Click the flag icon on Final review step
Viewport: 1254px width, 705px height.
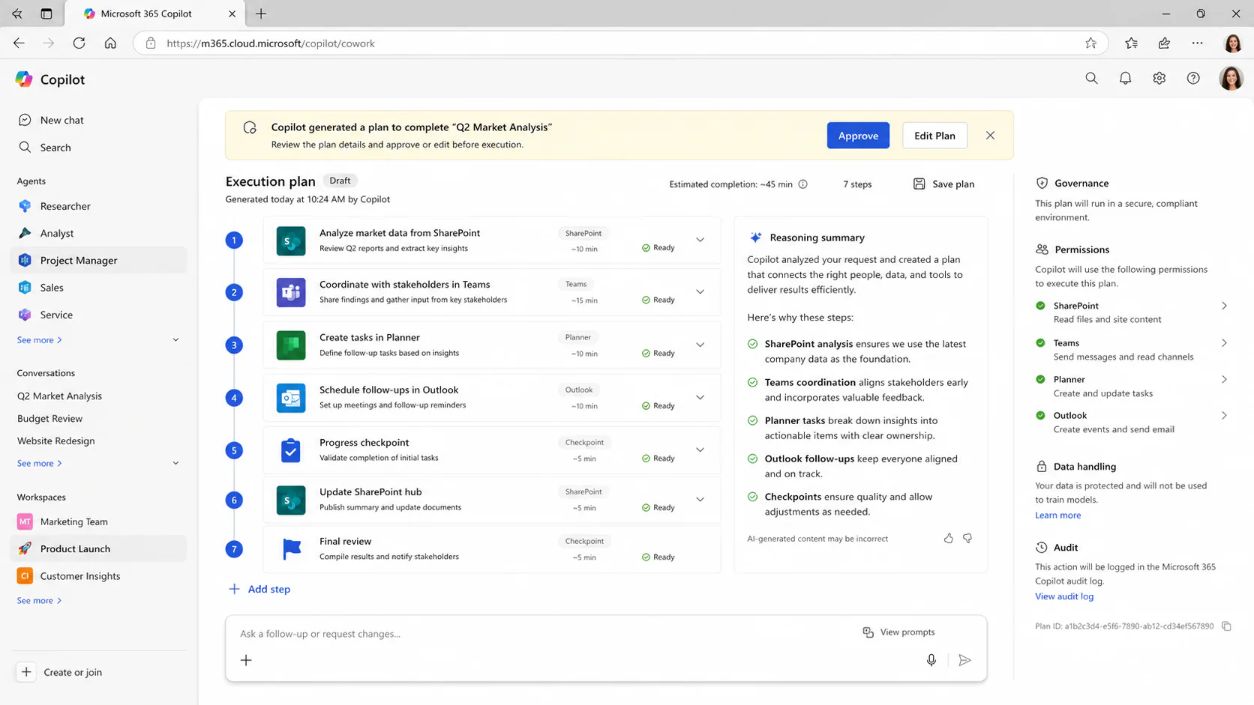[x=291, y=549]
